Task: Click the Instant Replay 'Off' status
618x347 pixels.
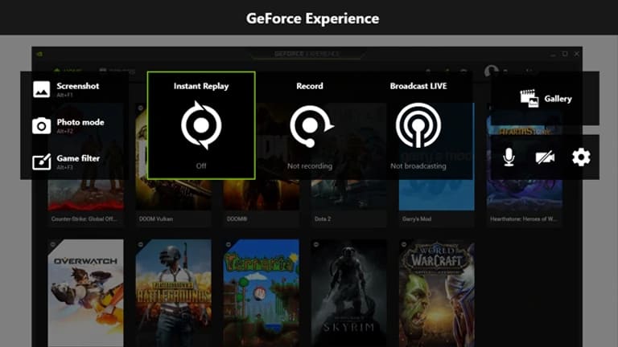Action: (x=201, y=165)
